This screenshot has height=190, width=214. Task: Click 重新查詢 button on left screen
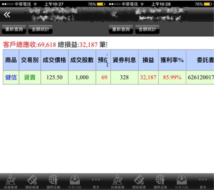click(x=14, y=29)
